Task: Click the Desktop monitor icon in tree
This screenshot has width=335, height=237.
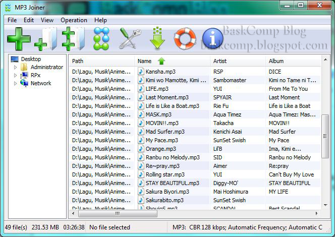Action: [15, 59]
